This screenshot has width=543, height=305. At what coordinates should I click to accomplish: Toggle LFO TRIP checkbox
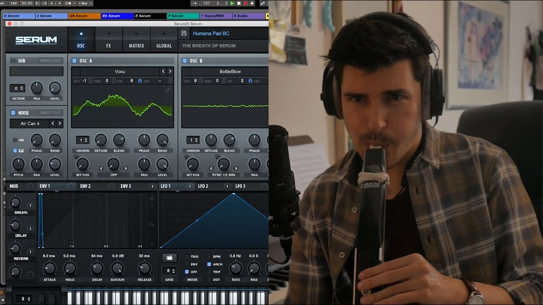tap(209, 272)
